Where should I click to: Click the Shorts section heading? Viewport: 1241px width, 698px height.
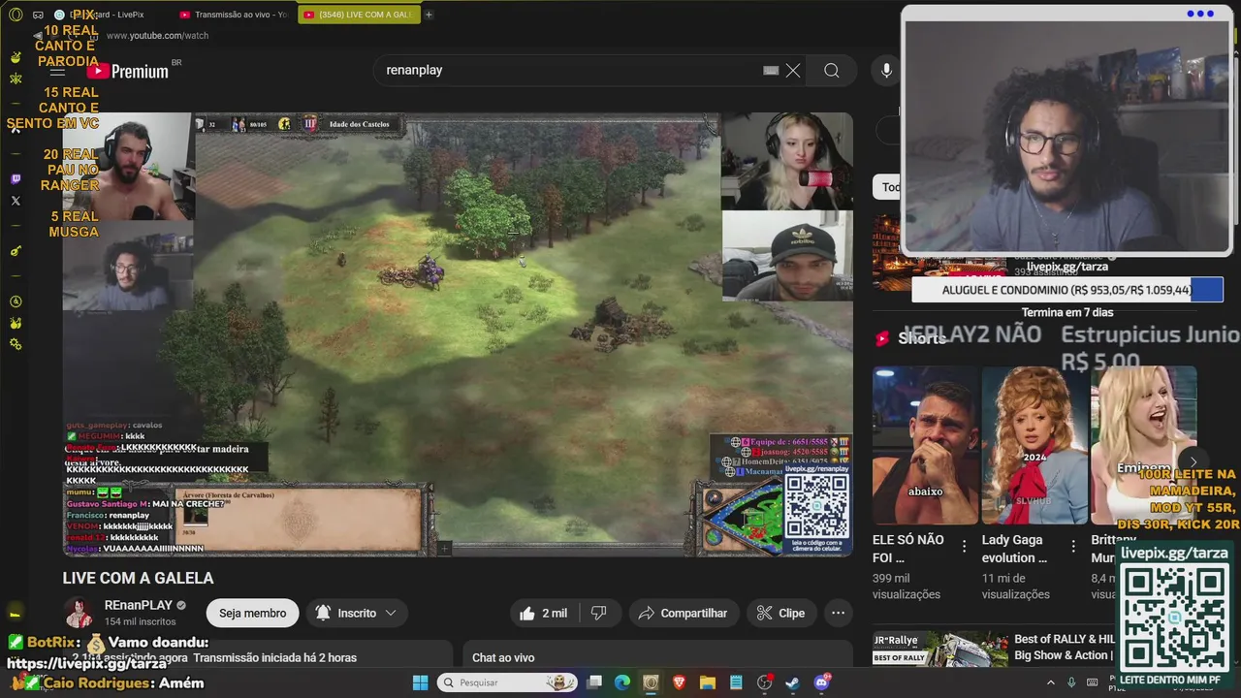(922, 338)
